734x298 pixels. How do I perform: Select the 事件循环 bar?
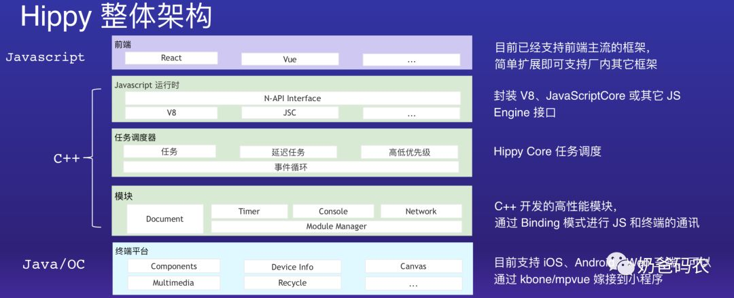[x=291, y=167]
